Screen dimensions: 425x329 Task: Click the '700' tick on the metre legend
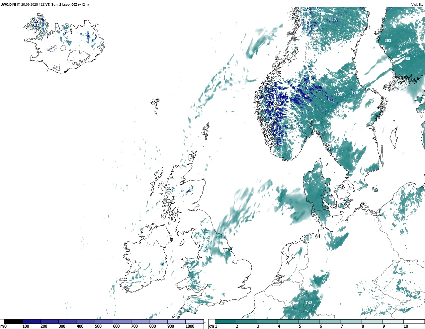click(x=134, y=326)
